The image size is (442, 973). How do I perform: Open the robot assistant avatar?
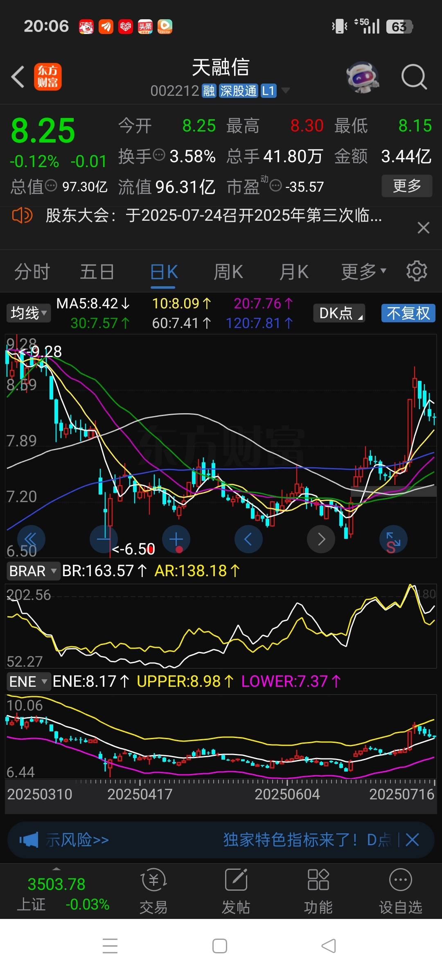coord(362,77)
